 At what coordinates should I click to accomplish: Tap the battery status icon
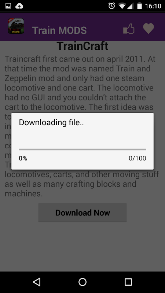pos(139,6)
